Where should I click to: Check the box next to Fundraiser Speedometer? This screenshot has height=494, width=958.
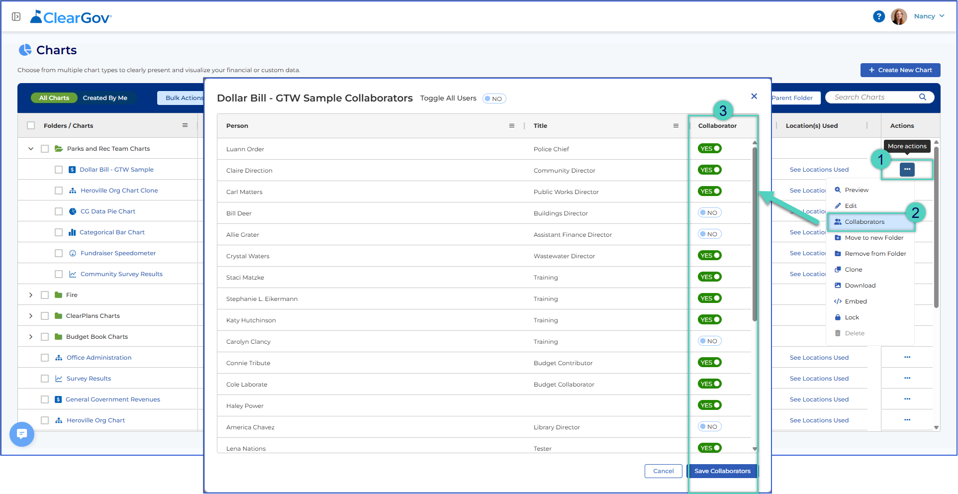pos(59,253)
